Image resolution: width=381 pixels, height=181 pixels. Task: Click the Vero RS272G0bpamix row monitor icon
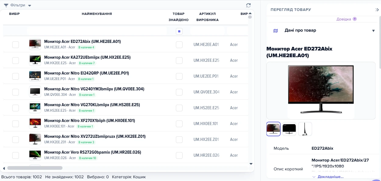[x=35, y=155]
